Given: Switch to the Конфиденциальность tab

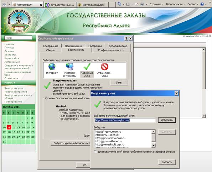Looking at the screenshot, I should click(111, 50).
